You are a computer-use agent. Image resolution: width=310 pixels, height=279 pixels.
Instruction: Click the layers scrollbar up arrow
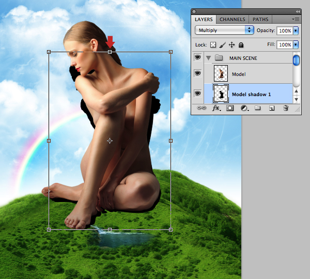click(296, 91)
